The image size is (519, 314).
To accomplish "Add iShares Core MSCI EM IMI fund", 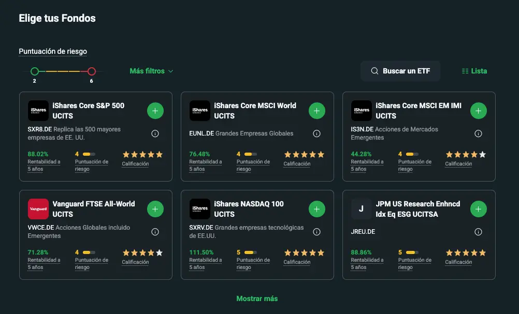I will coord(478,111).
